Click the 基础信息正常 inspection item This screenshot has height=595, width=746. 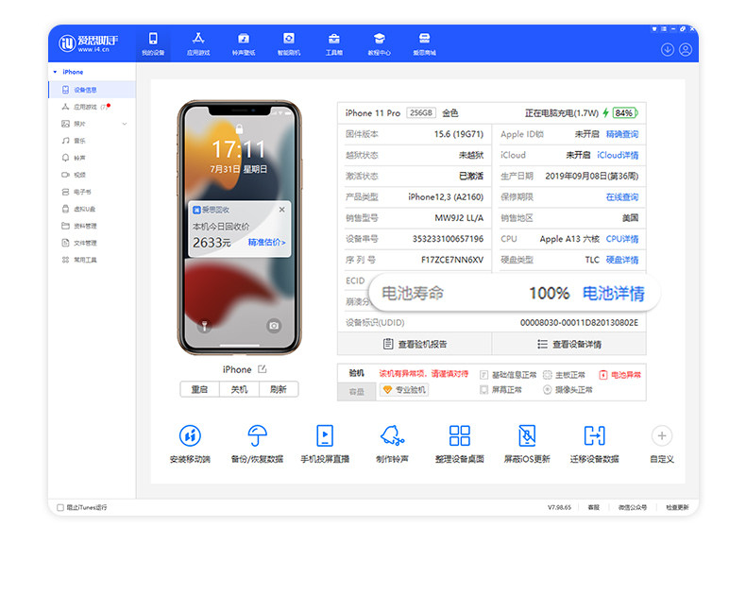tap(508, 375)
